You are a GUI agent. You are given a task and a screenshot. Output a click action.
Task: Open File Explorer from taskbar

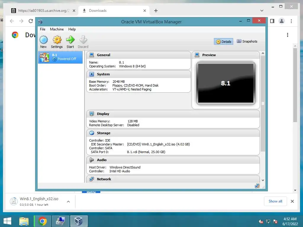click(x=24, y=221)
